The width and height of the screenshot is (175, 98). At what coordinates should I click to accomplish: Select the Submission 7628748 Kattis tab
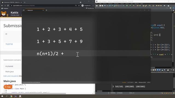point(11,2)
